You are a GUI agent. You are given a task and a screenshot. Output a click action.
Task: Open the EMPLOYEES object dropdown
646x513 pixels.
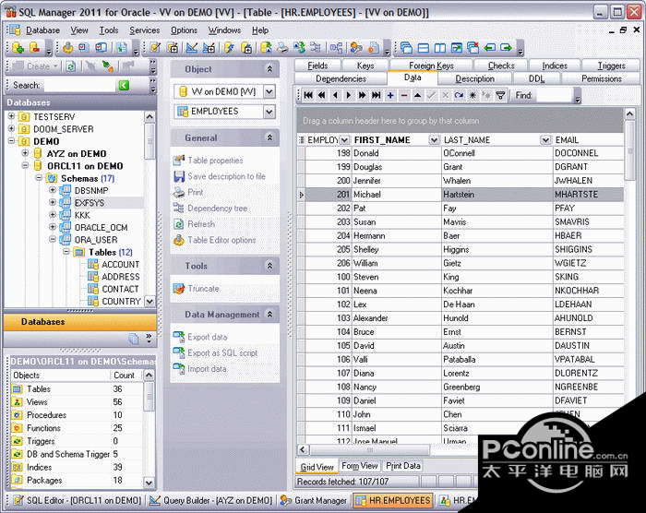pos(269,112)
